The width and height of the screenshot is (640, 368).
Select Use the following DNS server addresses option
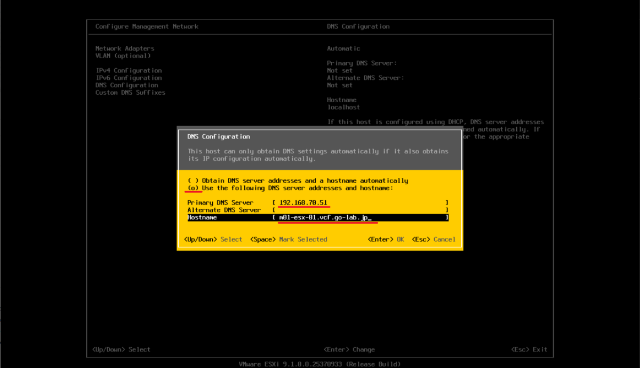point(290,188)
